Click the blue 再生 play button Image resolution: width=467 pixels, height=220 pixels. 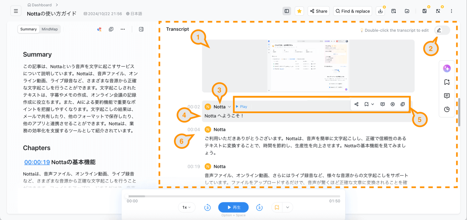pyautogui.click(x=233, y=207)
